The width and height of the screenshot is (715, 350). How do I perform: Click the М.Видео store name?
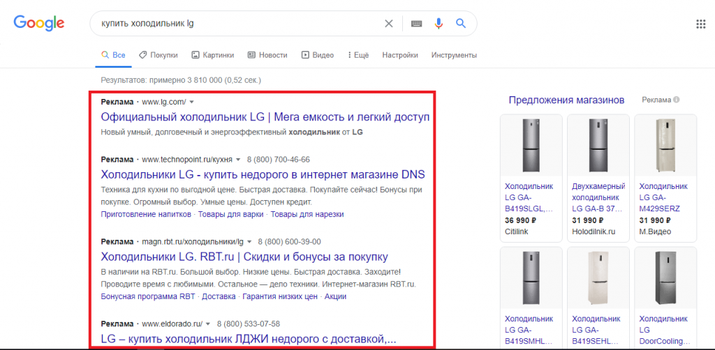655,231
